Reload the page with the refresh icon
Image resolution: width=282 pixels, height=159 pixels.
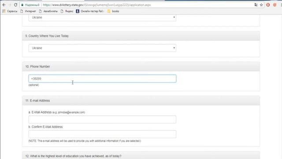tap(16, 5)
